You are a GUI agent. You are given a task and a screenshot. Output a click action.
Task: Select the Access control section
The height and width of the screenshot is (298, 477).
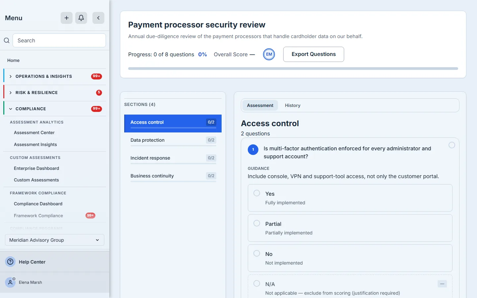pos(173,124)
